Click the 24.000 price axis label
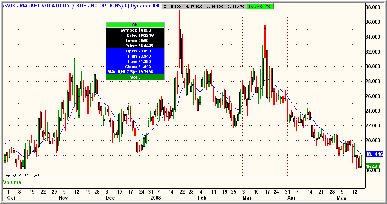Viewport: 387px width, 204px height. point(373,111)
